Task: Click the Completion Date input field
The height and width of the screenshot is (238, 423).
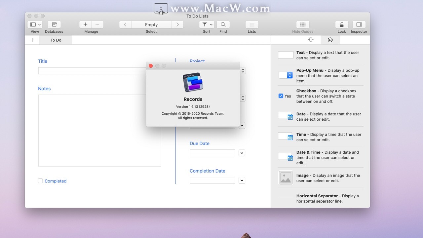Action: click(212, 180)
